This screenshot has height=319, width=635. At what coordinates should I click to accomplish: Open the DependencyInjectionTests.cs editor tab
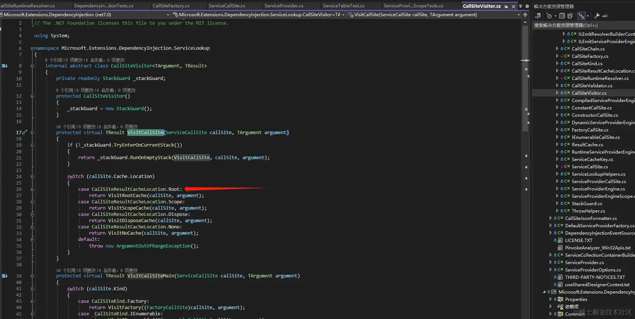point(104,6)
